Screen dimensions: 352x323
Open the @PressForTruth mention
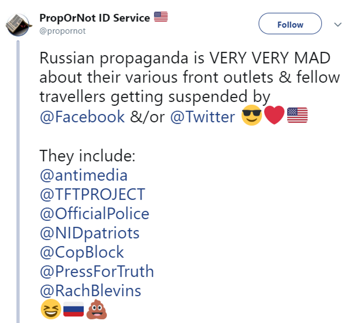(x=97, y=272)
